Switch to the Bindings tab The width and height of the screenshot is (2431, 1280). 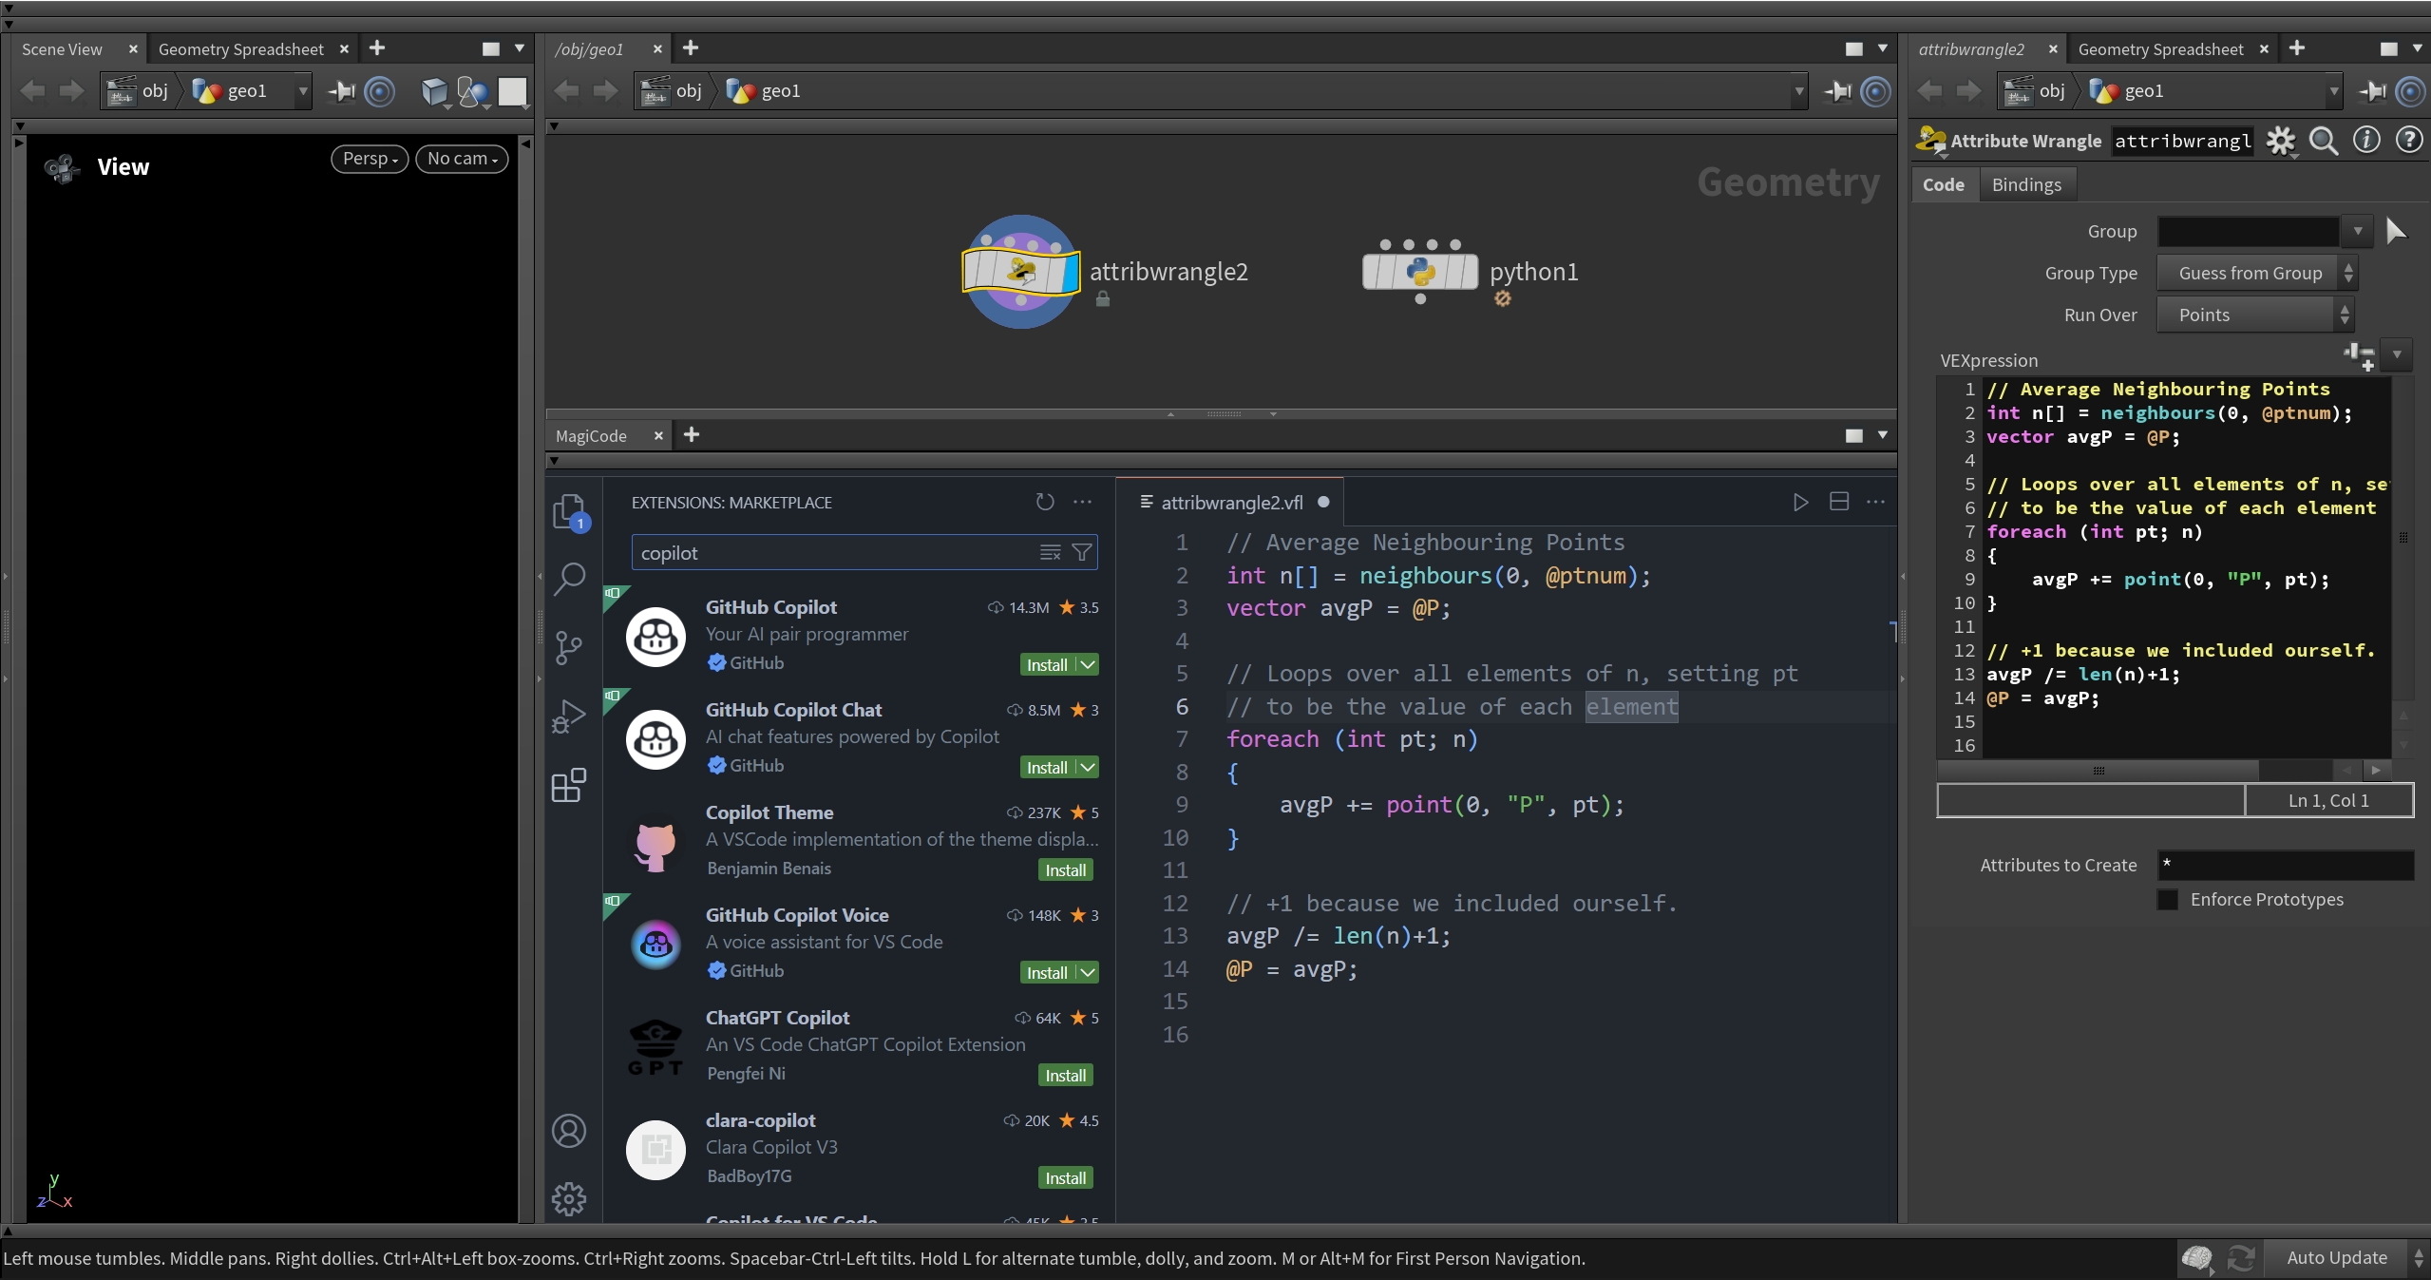2025,184
